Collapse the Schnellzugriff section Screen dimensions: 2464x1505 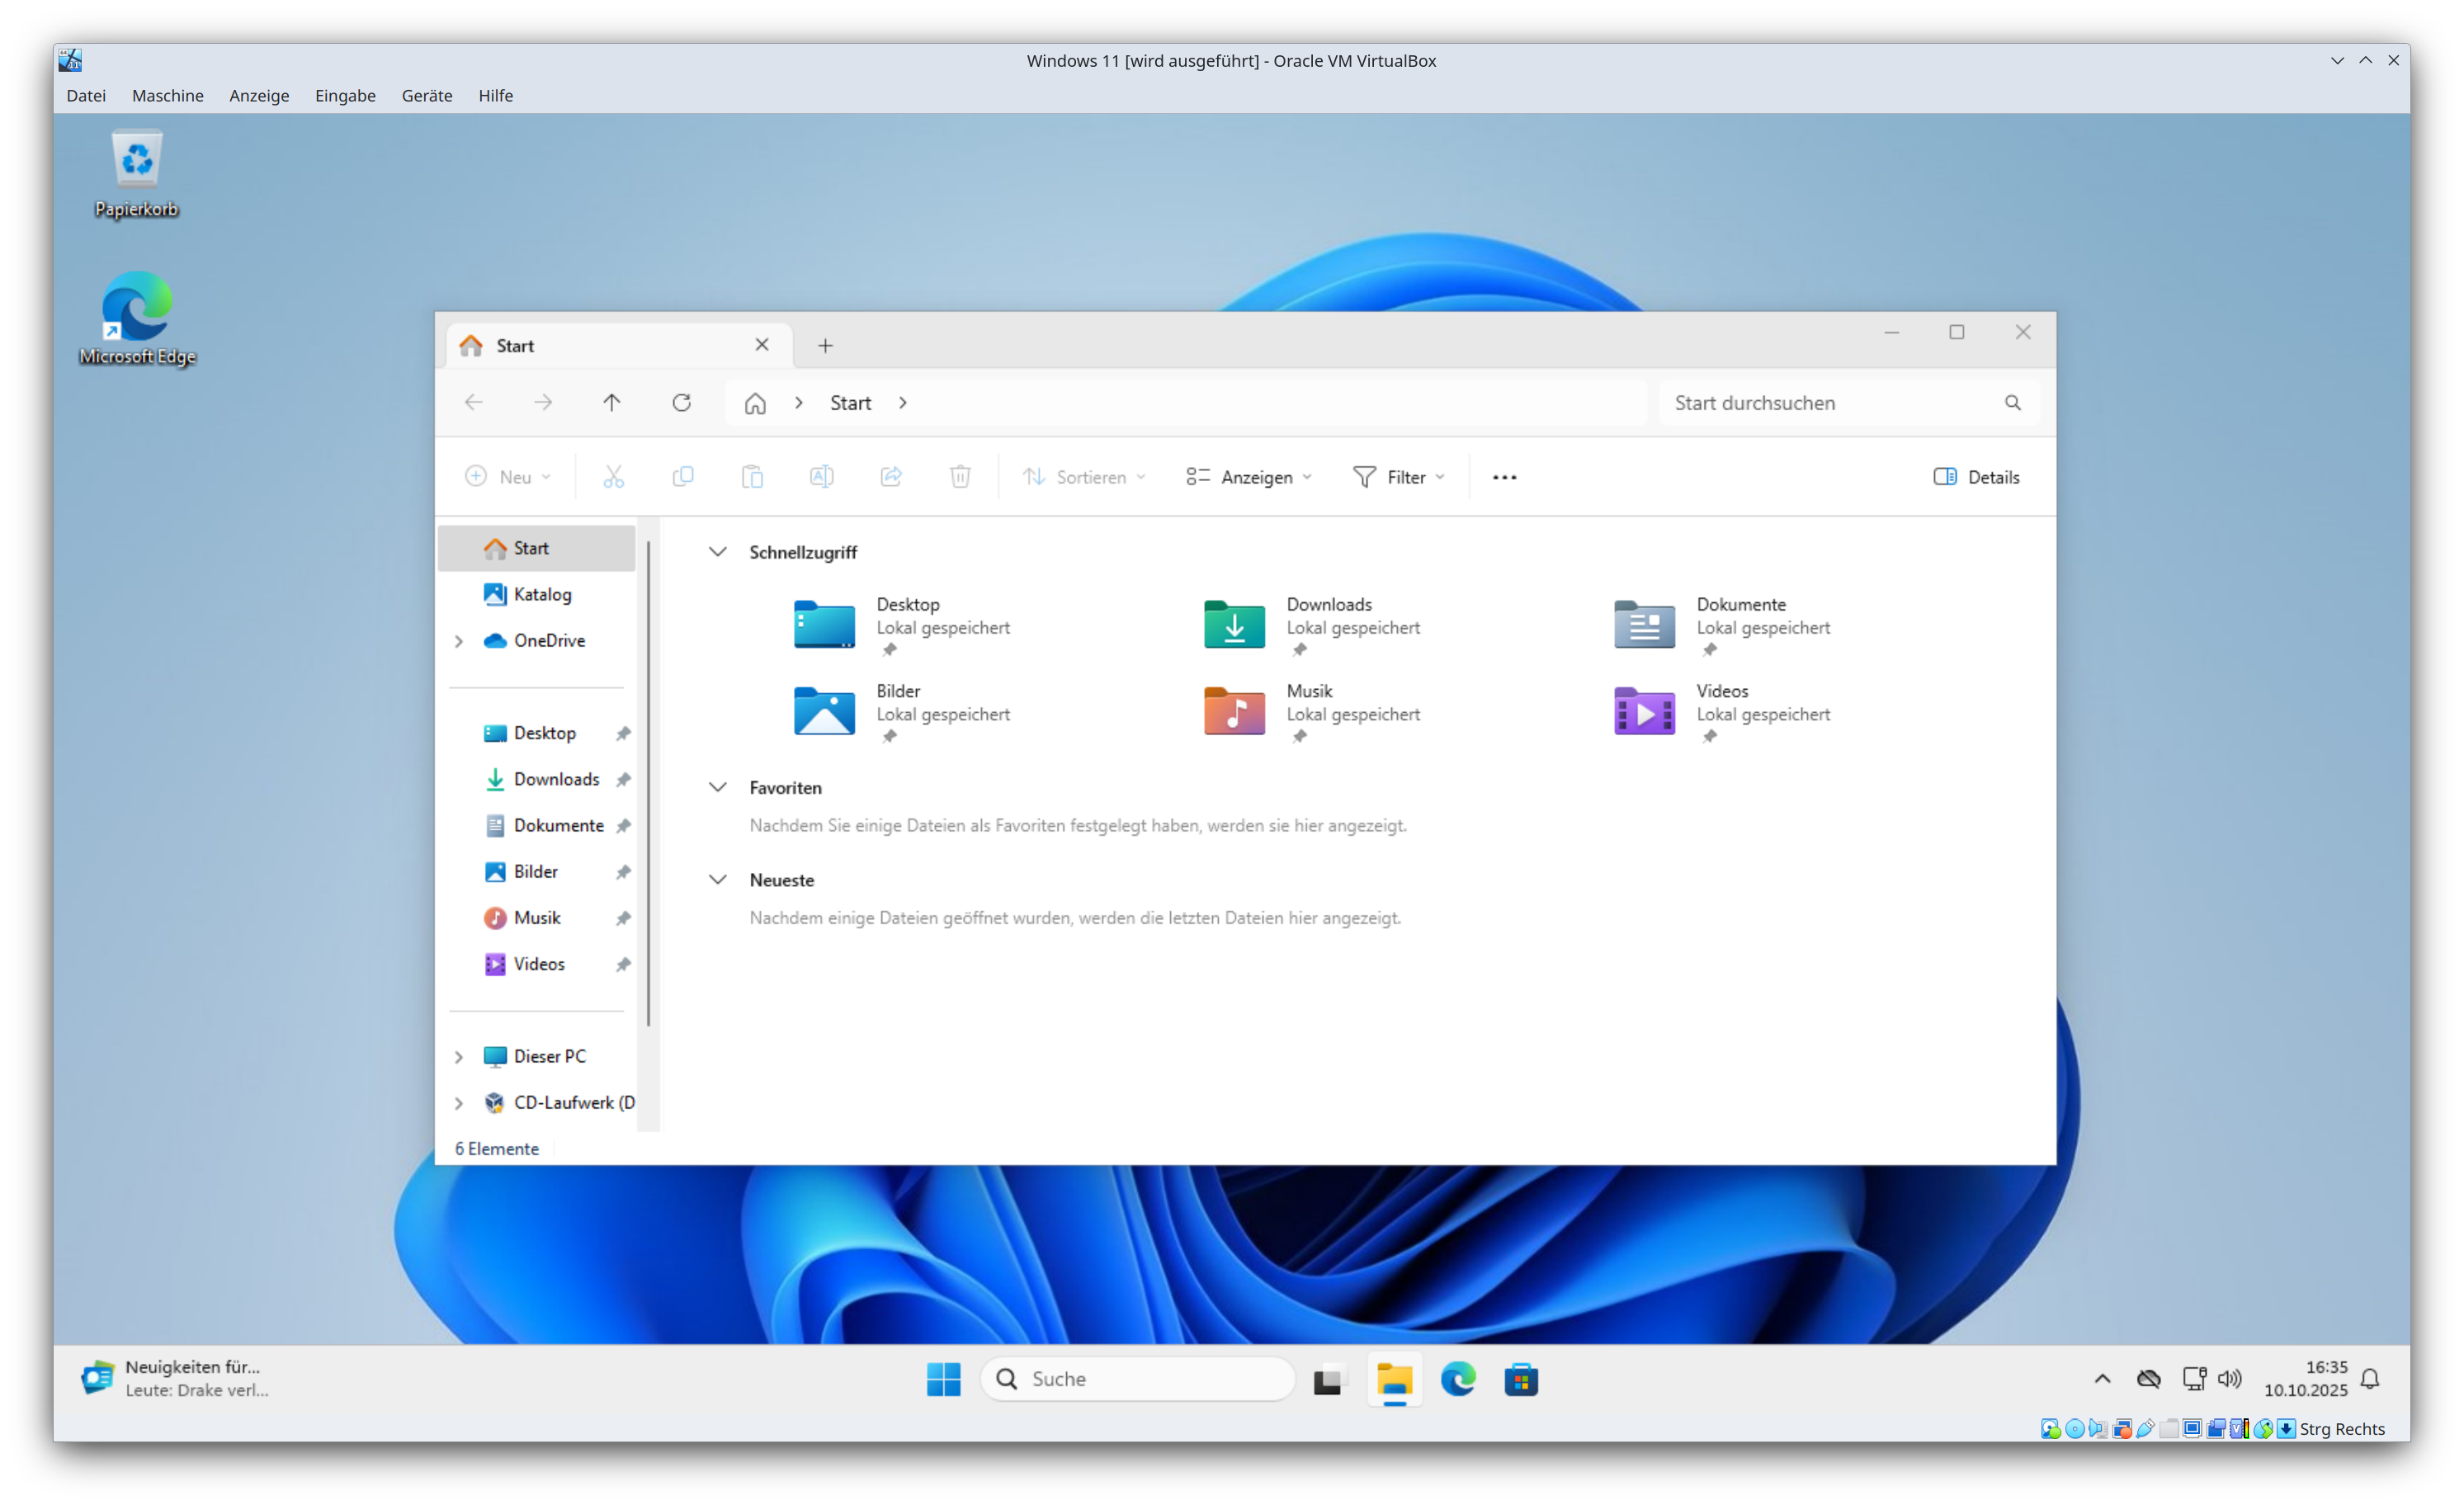tap(718, 551)
